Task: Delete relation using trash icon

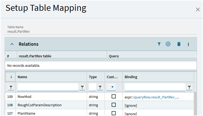Action: (179, 44)
